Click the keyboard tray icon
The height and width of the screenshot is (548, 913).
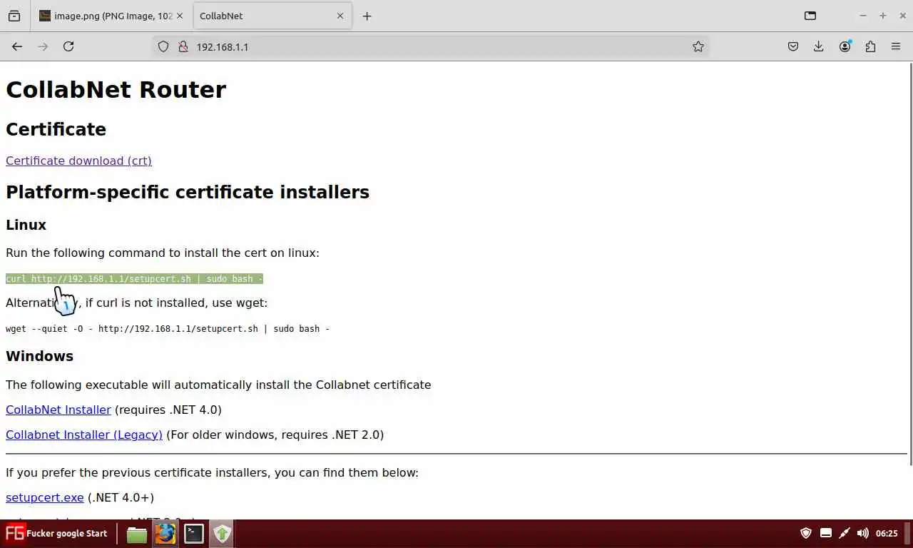(x=826, y=533)
